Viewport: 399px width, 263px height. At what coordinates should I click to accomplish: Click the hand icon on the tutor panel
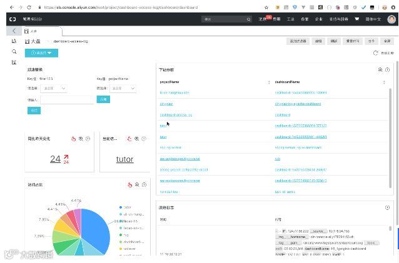(x=129, y=139)
